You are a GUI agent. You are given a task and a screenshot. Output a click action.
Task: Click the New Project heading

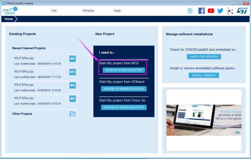[x=105, y=34]
